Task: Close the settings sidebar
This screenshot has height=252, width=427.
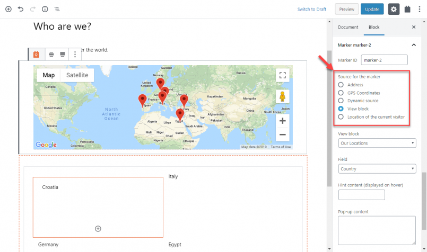Action: (414, 27)
